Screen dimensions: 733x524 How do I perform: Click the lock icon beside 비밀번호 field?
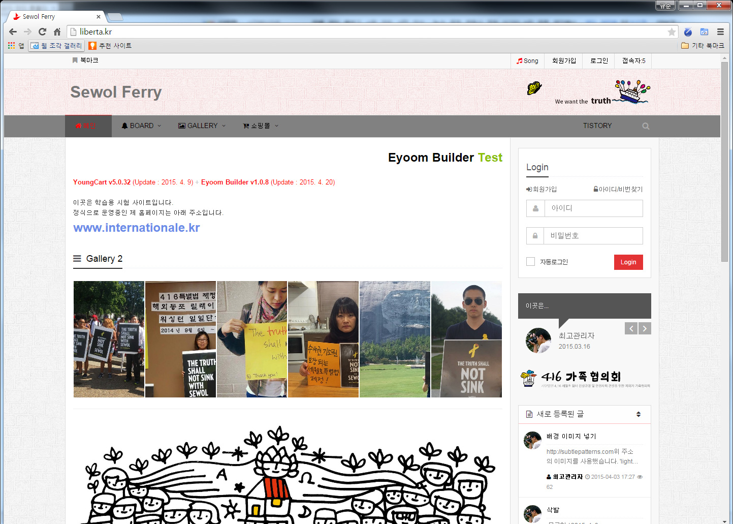pos(535,236)
